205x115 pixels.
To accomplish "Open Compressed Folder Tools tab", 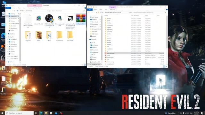I will tap(35, 8).
